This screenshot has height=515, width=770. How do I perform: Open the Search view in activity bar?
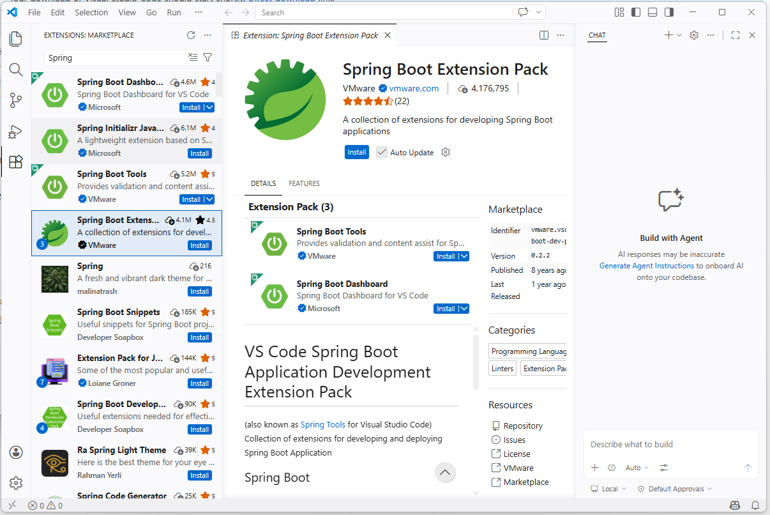pyautogui.click(x=16, y=70)
